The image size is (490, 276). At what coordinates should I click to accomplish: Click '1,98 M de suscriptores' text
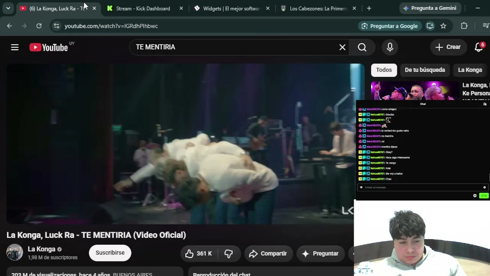(x=52, y=258)
